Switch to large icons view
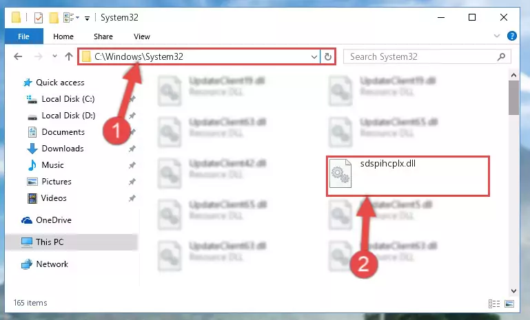530x320 pixels. [x=509, y=303]
